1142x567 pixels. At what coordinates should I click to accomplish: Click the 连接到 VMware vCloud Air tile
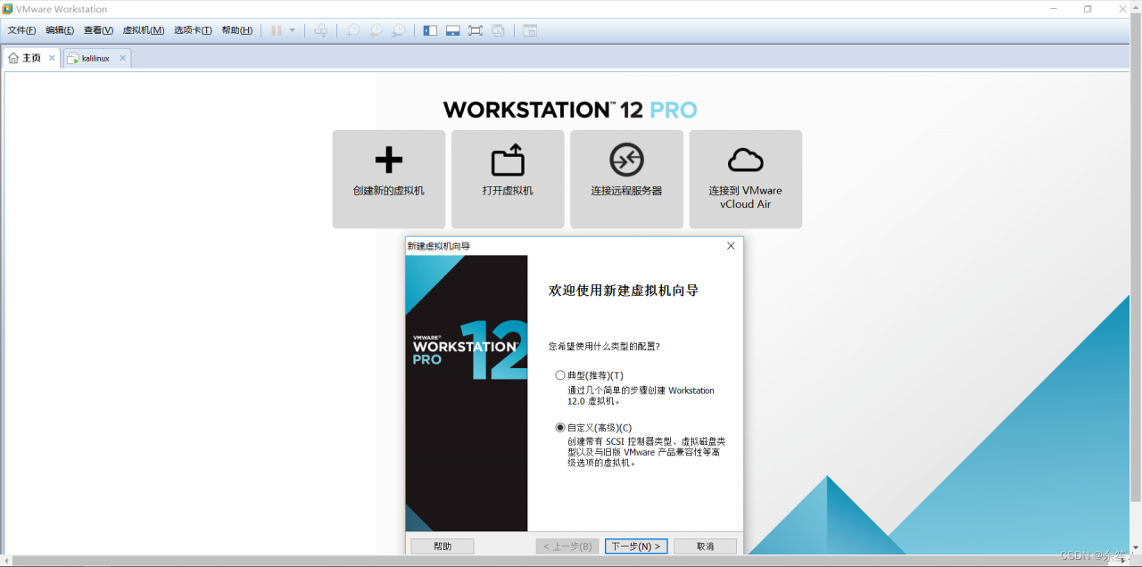pyautogui.click(x=745, y=179)
